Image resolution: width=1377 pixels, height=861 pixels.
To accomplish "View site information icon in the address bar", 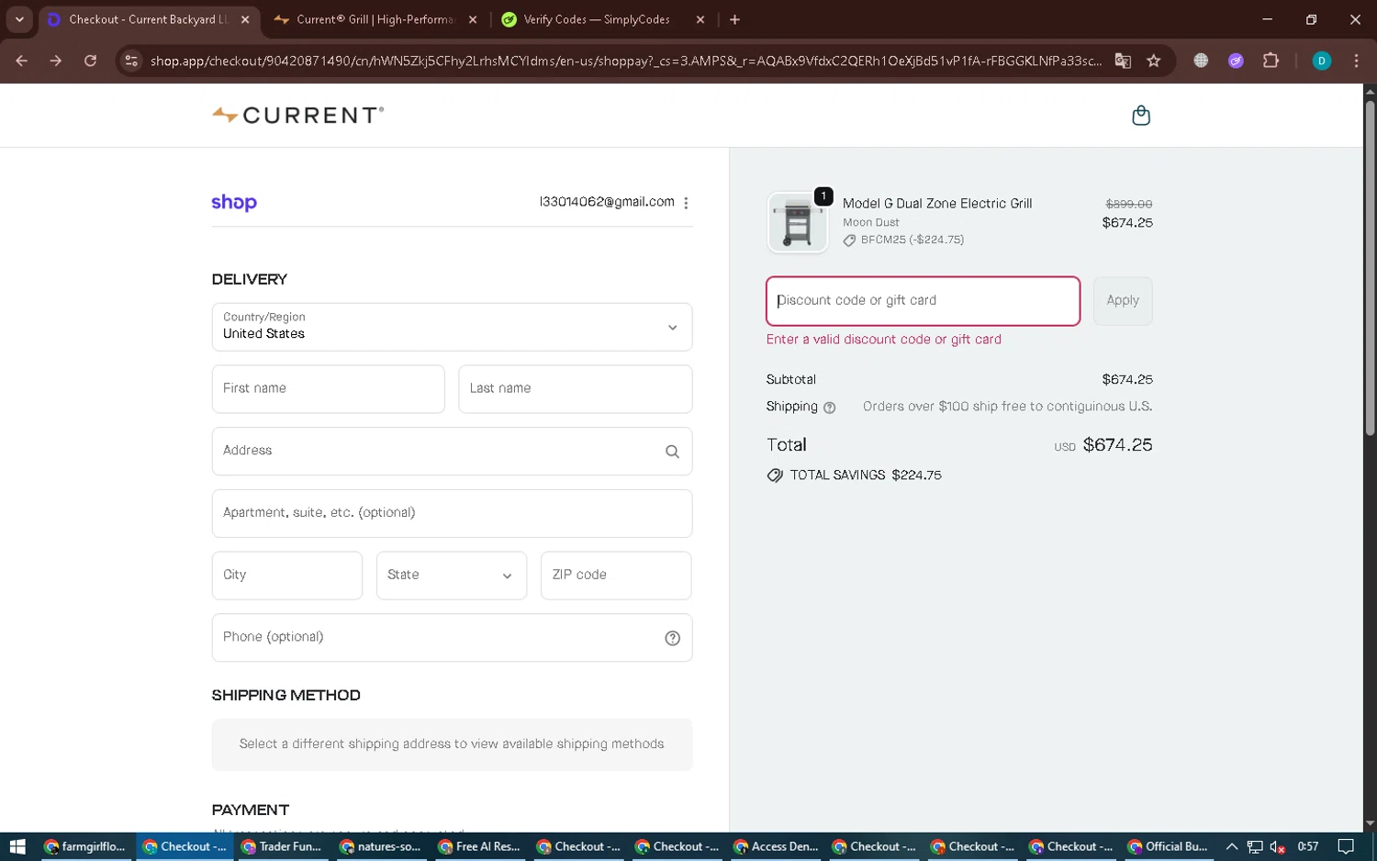I will coord(131,61).
